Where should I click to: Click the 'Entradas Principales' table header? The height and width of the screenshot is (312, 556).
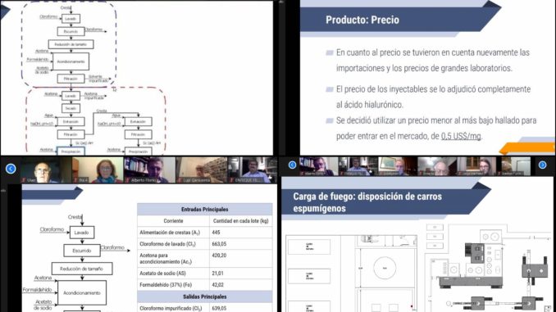click(x=204, y=210)
